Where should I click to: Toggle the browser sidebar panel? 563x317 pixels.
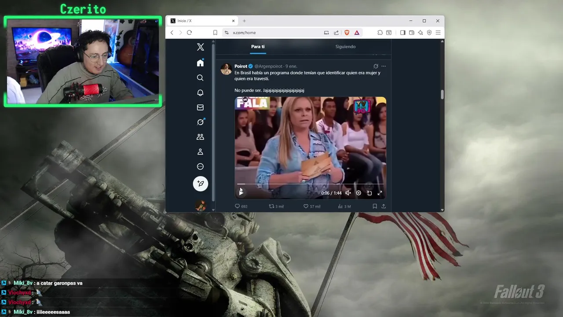pos(402,33)
